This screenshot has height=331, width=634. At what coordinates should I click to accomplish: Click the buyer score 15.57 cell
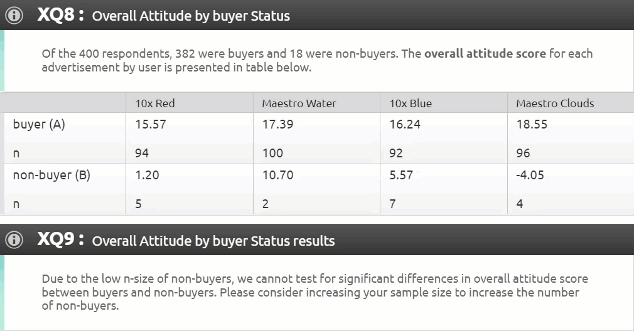click(151, 124)
